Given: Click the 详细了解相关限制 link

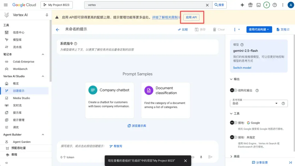Looking at the screenshot, I should pyautogui.click(x=165, y=17).
